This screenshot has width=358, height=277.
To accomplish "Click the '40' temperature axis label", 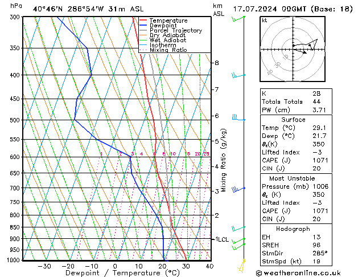I will [209, 266].
